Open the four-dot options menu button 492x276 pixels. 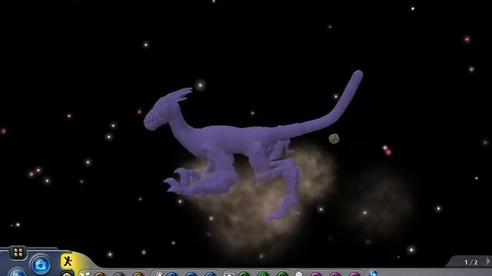[x=18, y=252]
